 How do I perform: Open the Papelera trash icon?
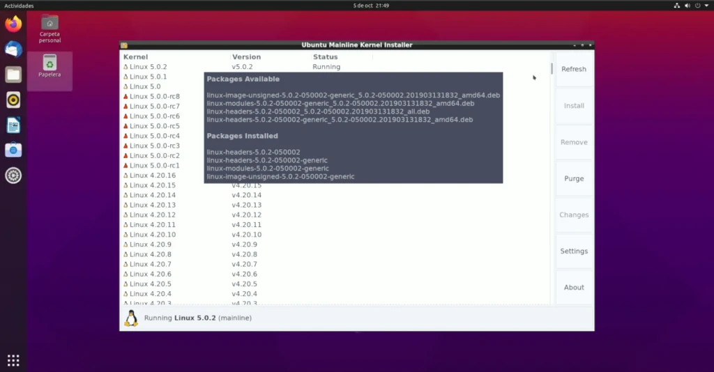50,66
